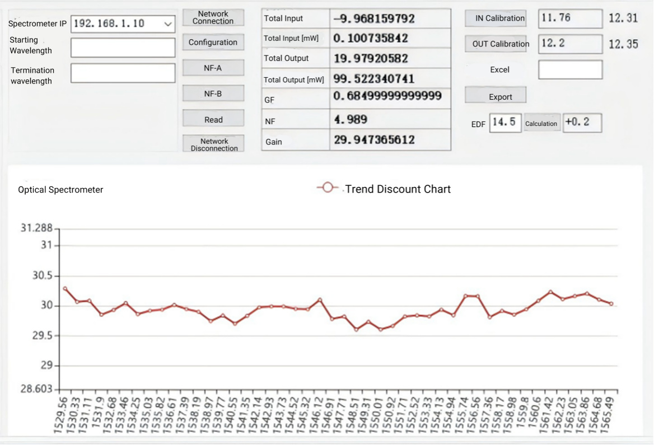Screen dimensions: 654x445
Task: Click the Termination wavelength text box
Action: coord(123,73)
